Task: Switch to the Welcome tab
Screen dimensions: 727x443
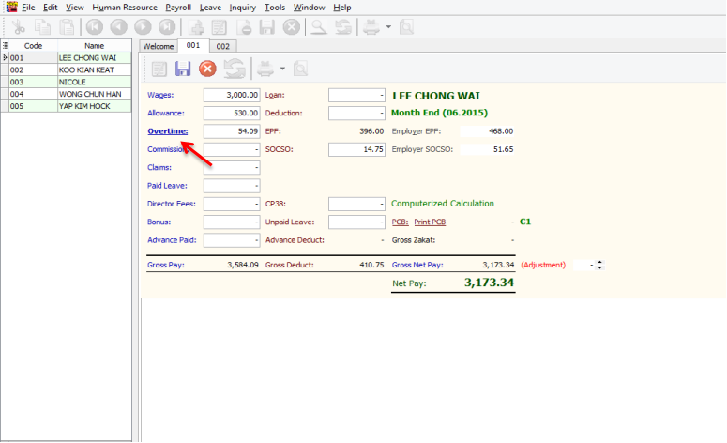Action: [x=159, y=45]
